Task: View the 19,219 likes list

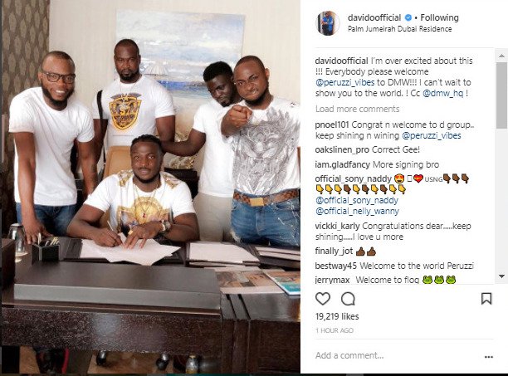Action: click(337, 316)
